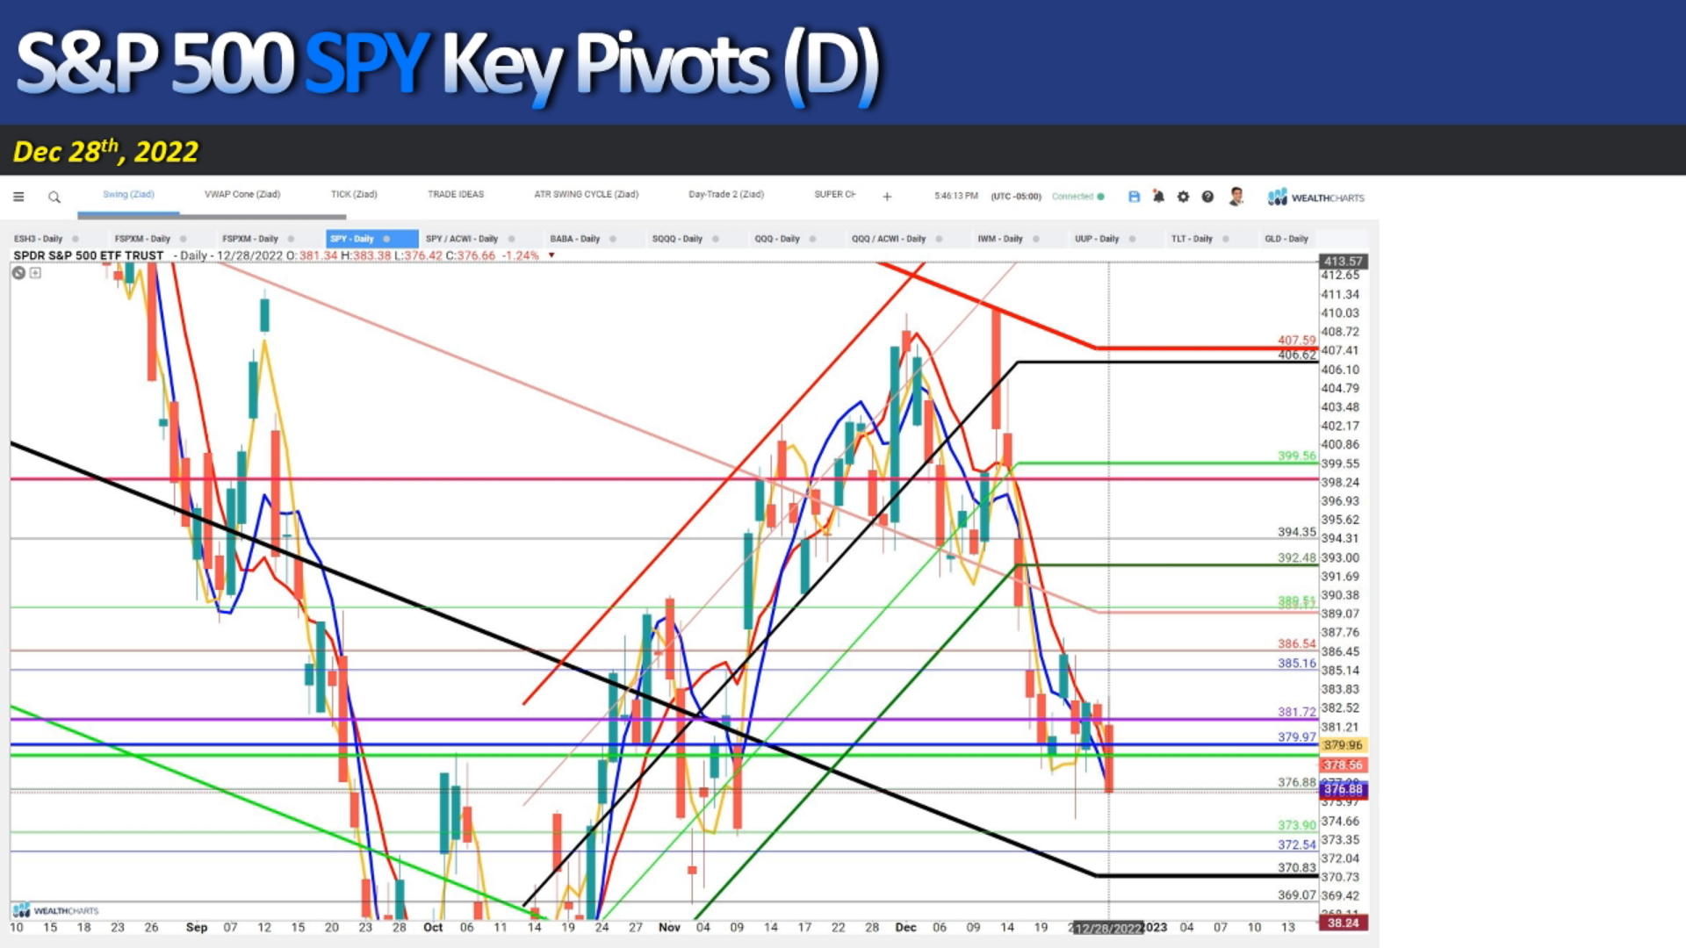Image resolution: width=1686 pixels, height=948 pixels.
Task: Click the 369.07 pivot level label
Action: 1297,895
